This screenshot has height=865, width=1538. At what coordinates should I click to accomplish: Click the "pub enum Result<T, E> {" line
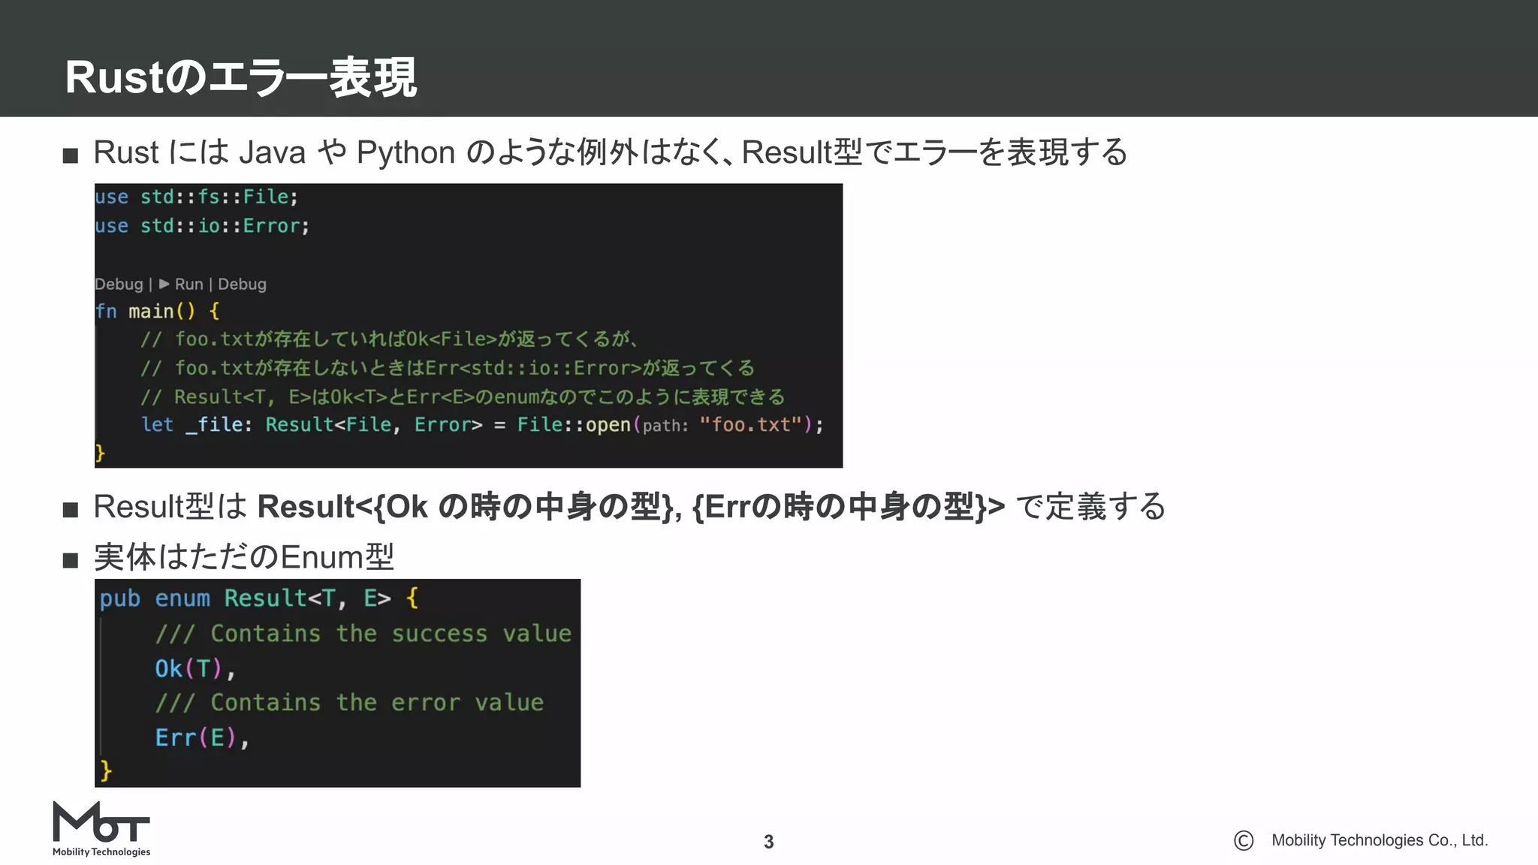tap(259, 598)
